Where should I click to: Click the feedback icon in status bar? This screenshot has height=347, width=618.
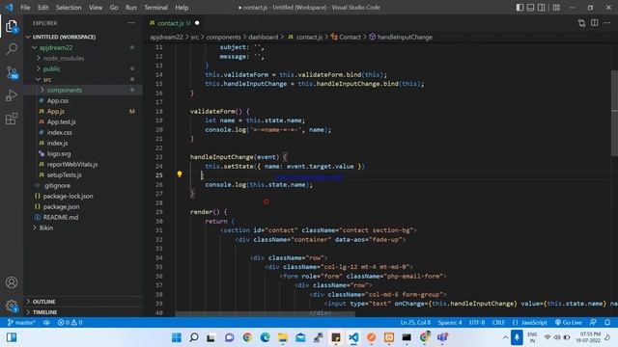point(593,322)
